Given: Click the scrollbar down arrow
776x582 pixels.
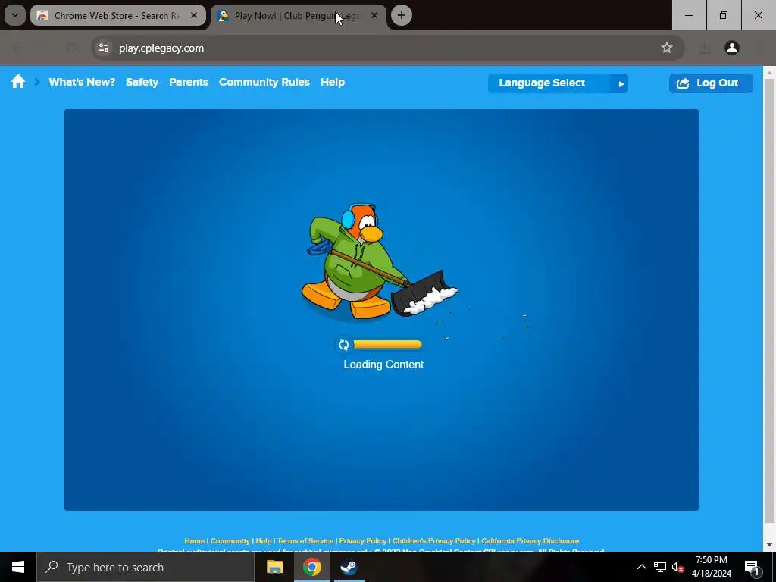Looking at the screenshot, I should pos(769,545).
